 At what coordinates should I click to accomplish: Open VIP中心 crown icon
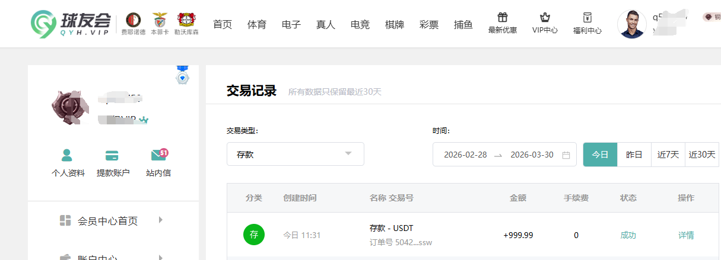(x=544, y=18)
